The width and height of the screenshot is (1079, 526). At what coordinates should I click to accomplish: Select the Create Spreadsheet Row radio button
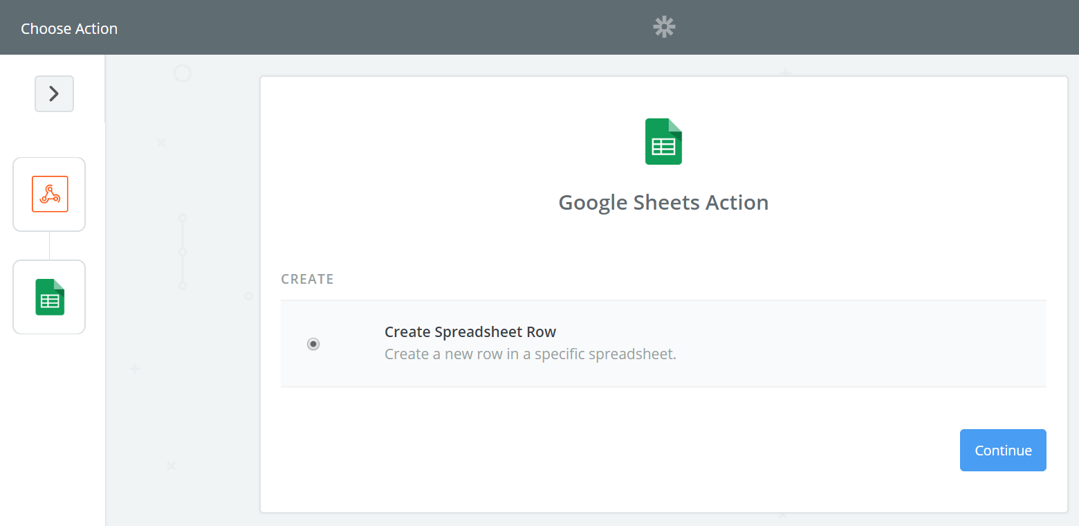[313, 343]
